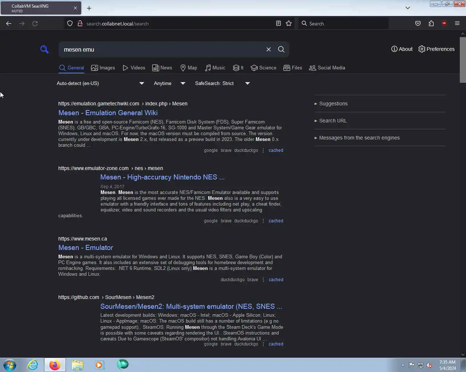Switch to the Map tab
This screenshot has height=372, width=466.
[189, 68]
